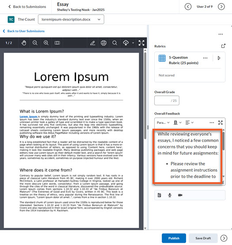
Task: Zoom out of the document viewer
Action: (x=35, y=43)
